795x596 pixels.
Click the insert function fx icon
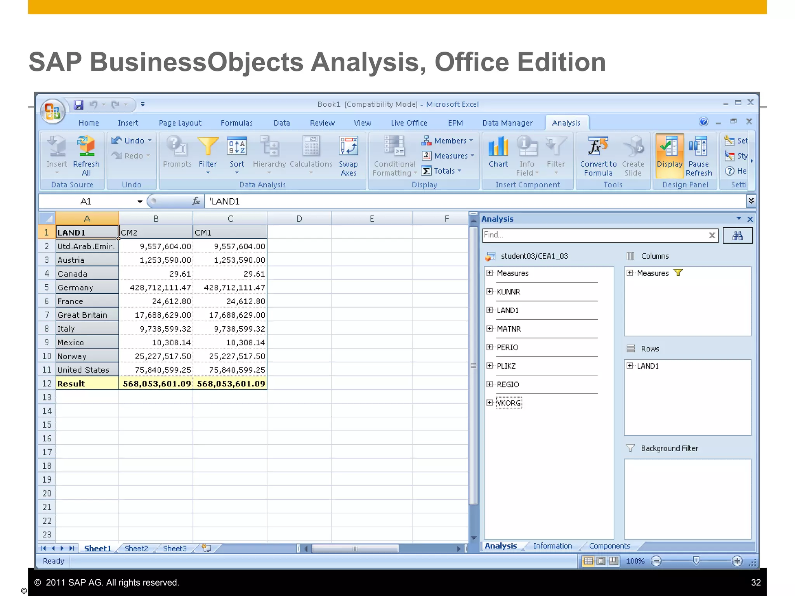click(196, 201)
